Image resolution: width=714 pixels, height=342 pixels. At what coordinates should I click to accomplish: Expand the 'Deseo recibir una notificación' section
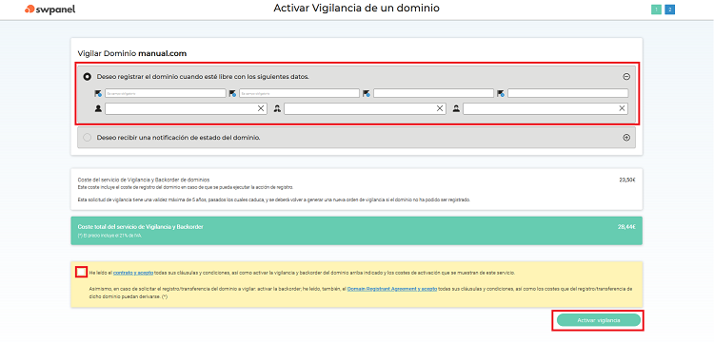tap(626, 138)
